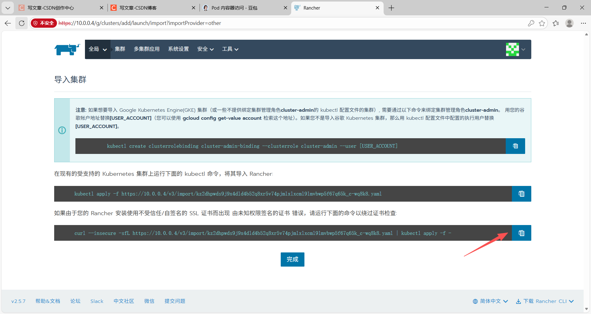Image resolution: width=591 pixels, height=314 pixels.
Task: Open tab search chevron at top left
Action: tap(8, 8)
